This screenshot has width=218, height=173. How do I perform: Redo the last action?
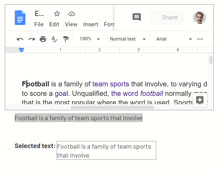click(31, 39)
